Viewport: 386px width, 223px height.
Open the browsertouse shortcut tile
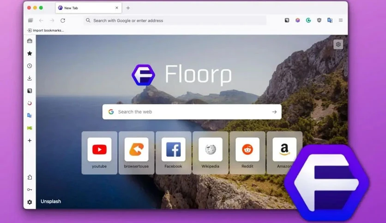point(136,153)
